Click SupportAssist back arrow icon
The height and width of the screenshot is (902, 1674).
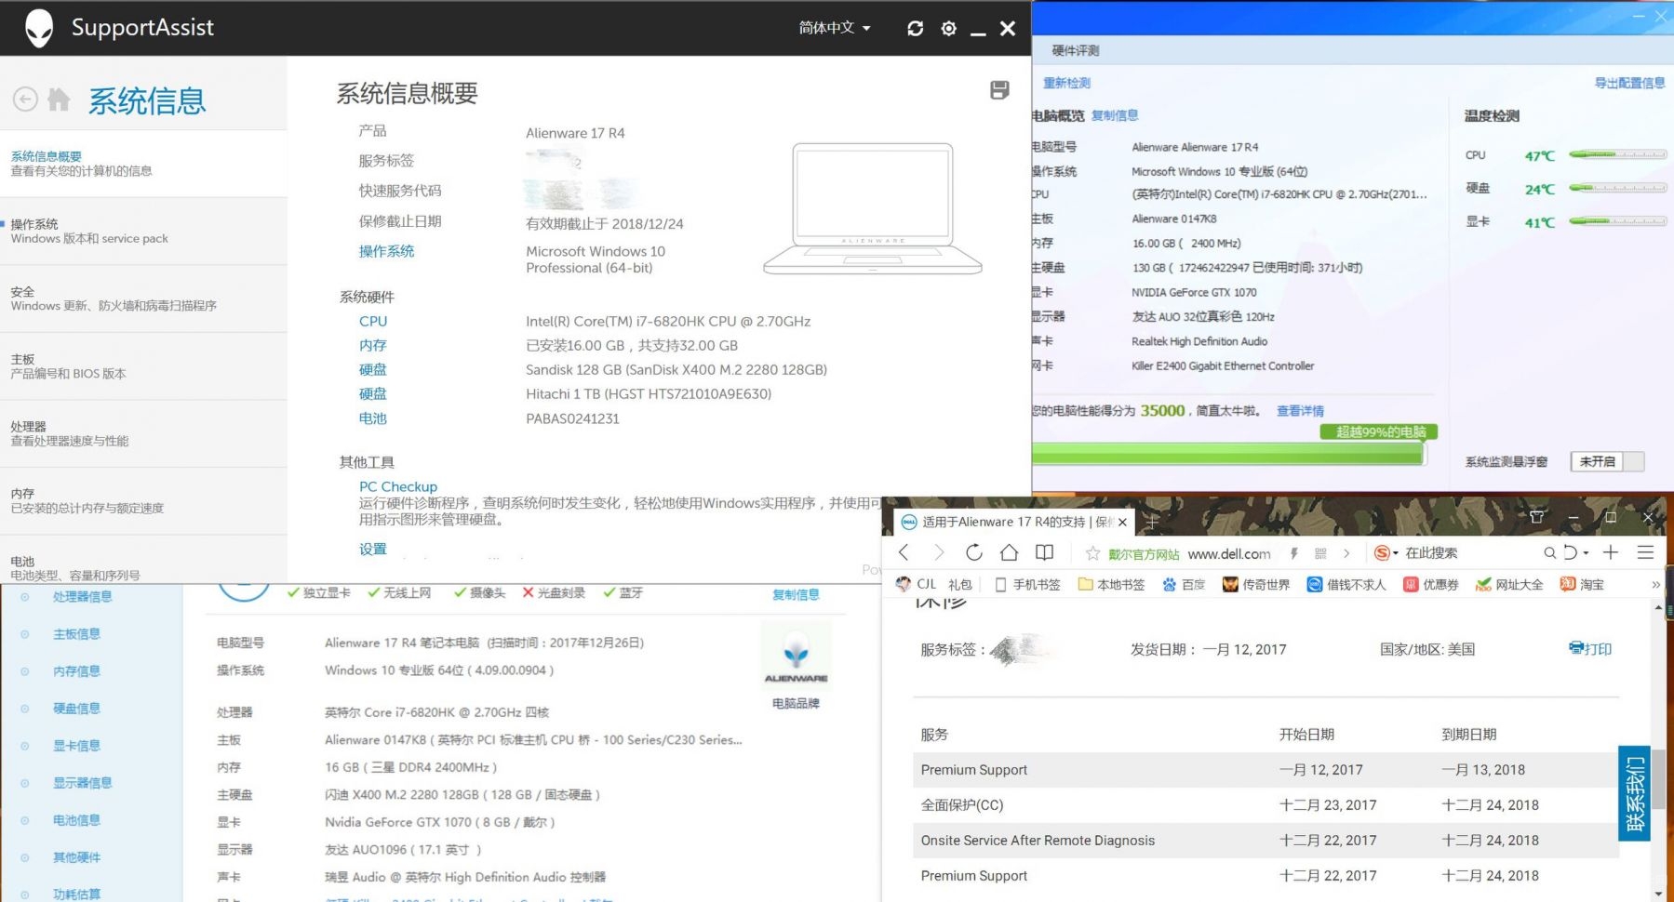point(25,99)
